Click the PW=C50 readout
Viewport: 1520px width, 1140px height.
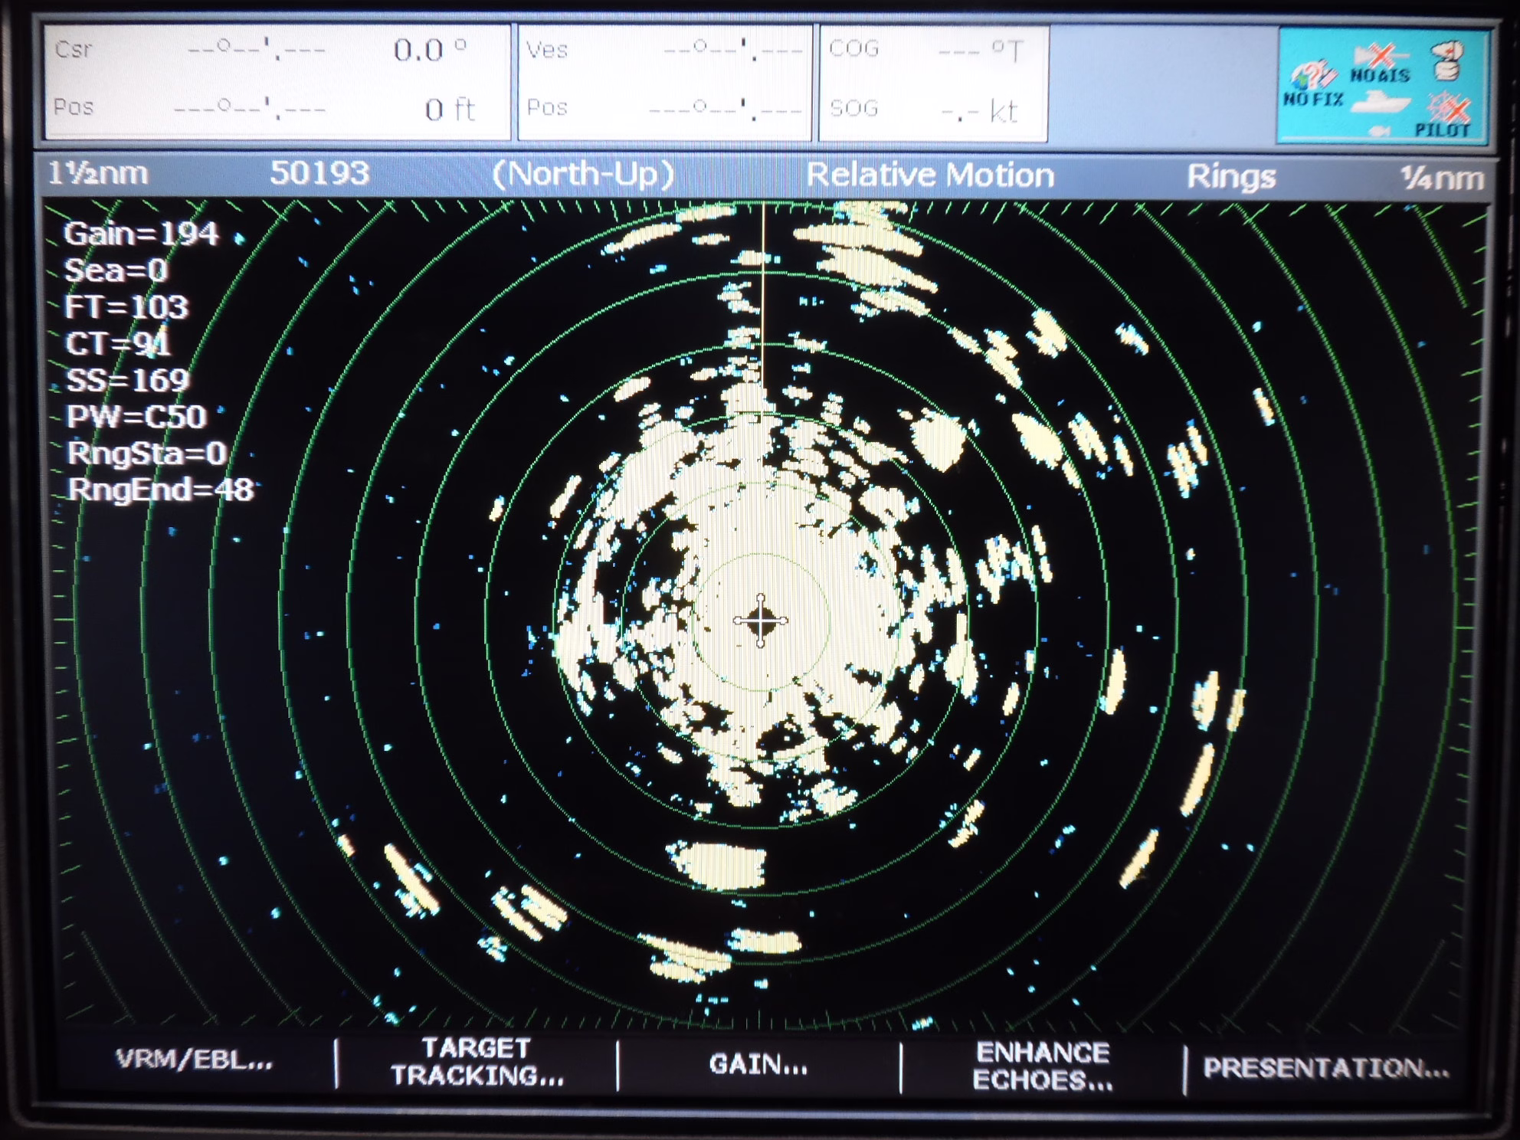click(x=136, y=417)
